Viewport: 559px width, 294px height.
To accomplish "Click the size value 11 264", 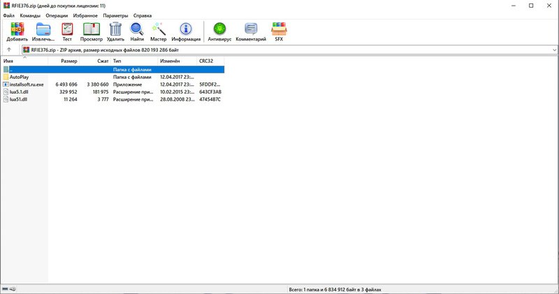I will [x=71, y=99].
